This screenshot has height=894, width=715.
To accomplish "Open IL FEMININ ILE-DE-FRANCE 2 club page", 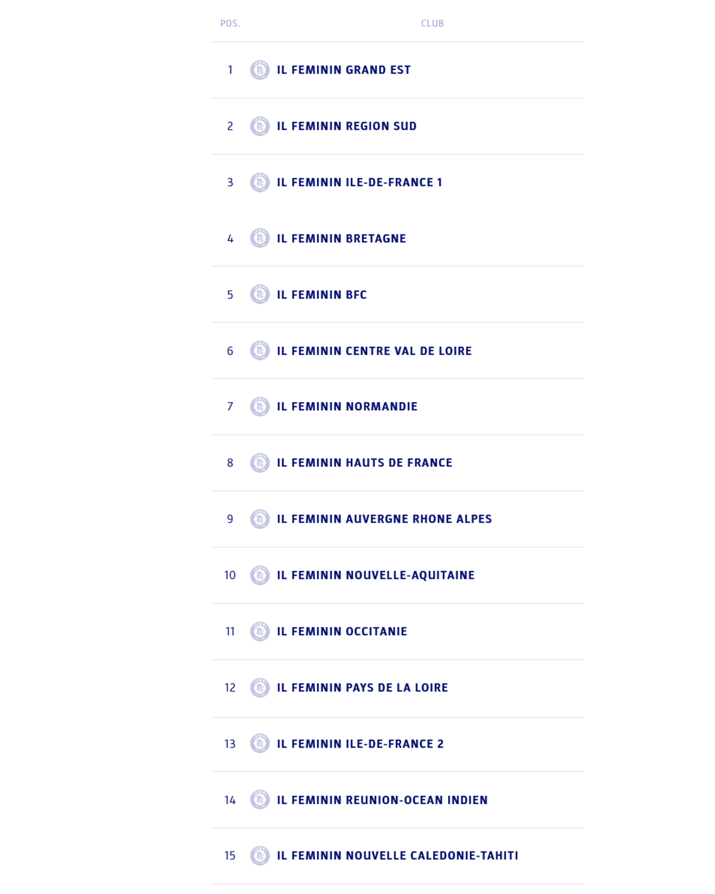I will coord(360,744).
